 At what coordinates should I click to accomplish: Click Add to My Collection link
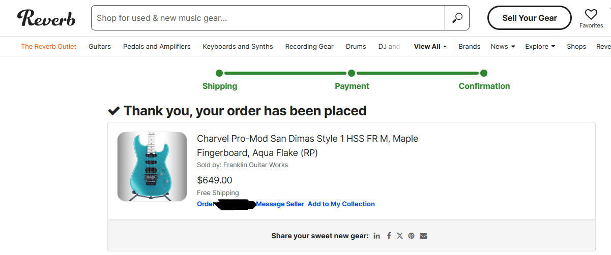341,204
